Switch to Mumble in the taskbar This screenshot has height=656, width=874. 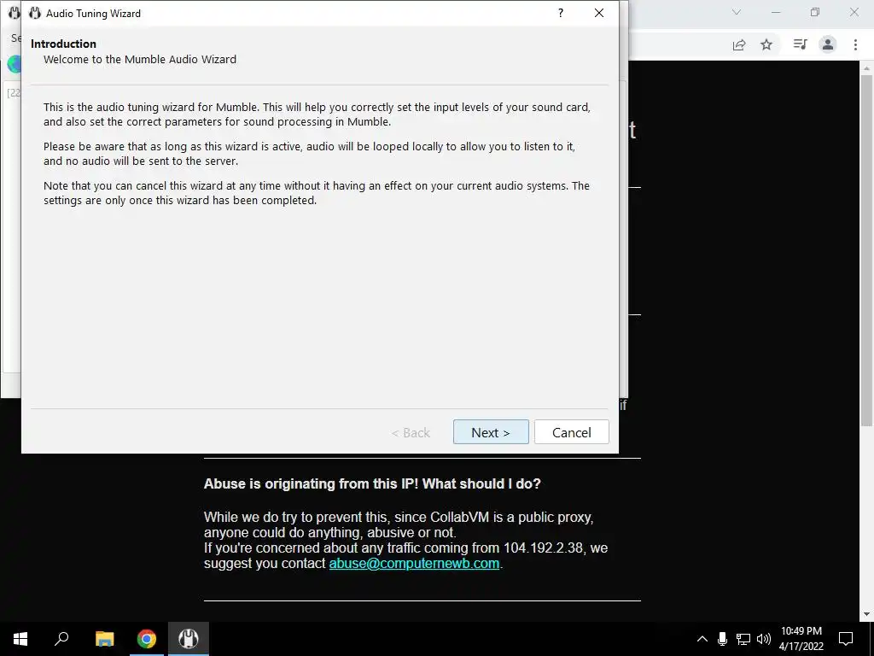point(189,639)
